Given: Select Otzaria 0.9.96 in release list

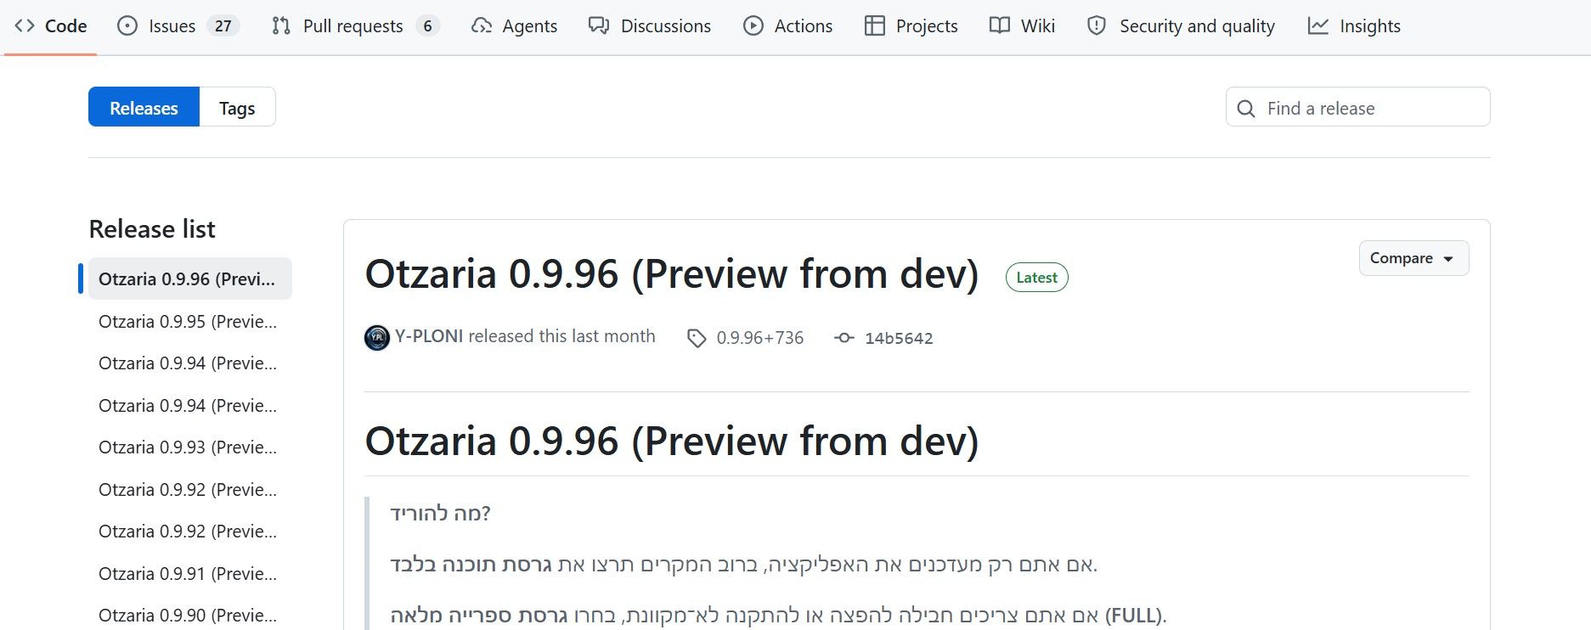Looking at the screenshot, I should [190, 278].
